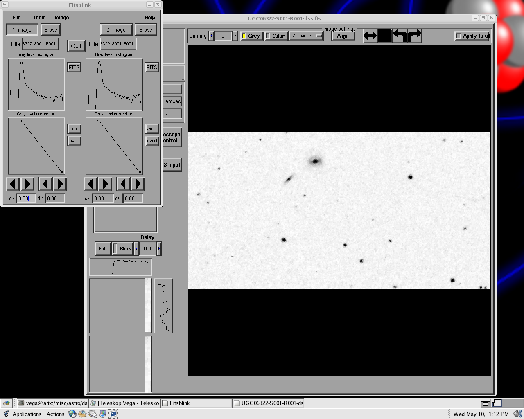Click Invert button for image 2
Viewport: 524px width, 419px height.
click(x=152, y=141)
